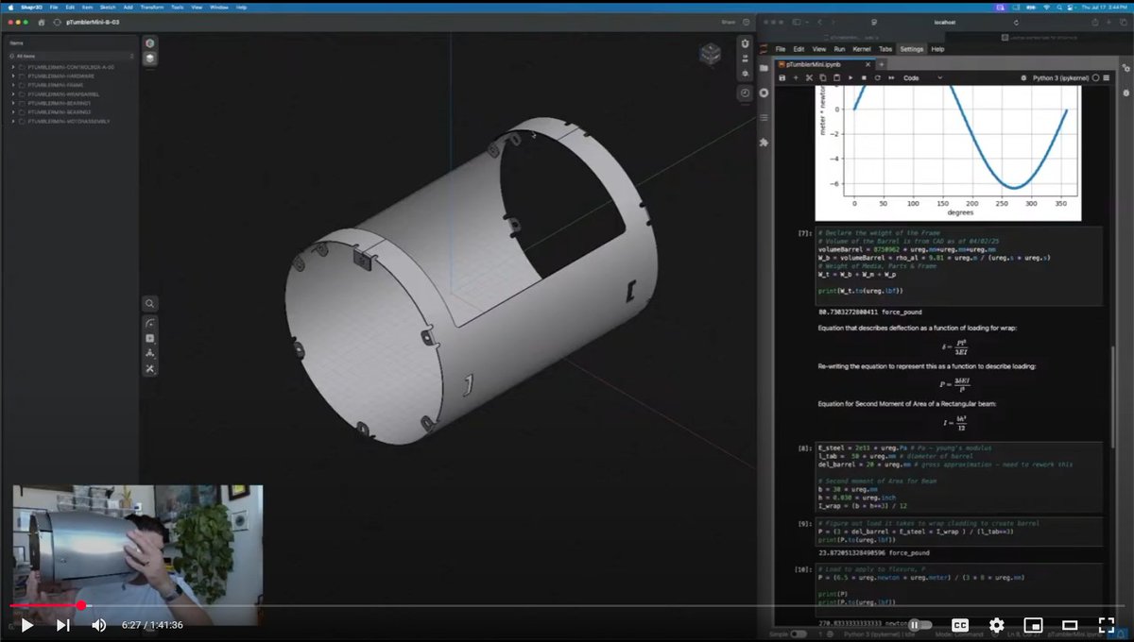Click the Shapr3D home icon
Image resolution: width=1134 pixels, height=642 pixels.
coord(42,21)
